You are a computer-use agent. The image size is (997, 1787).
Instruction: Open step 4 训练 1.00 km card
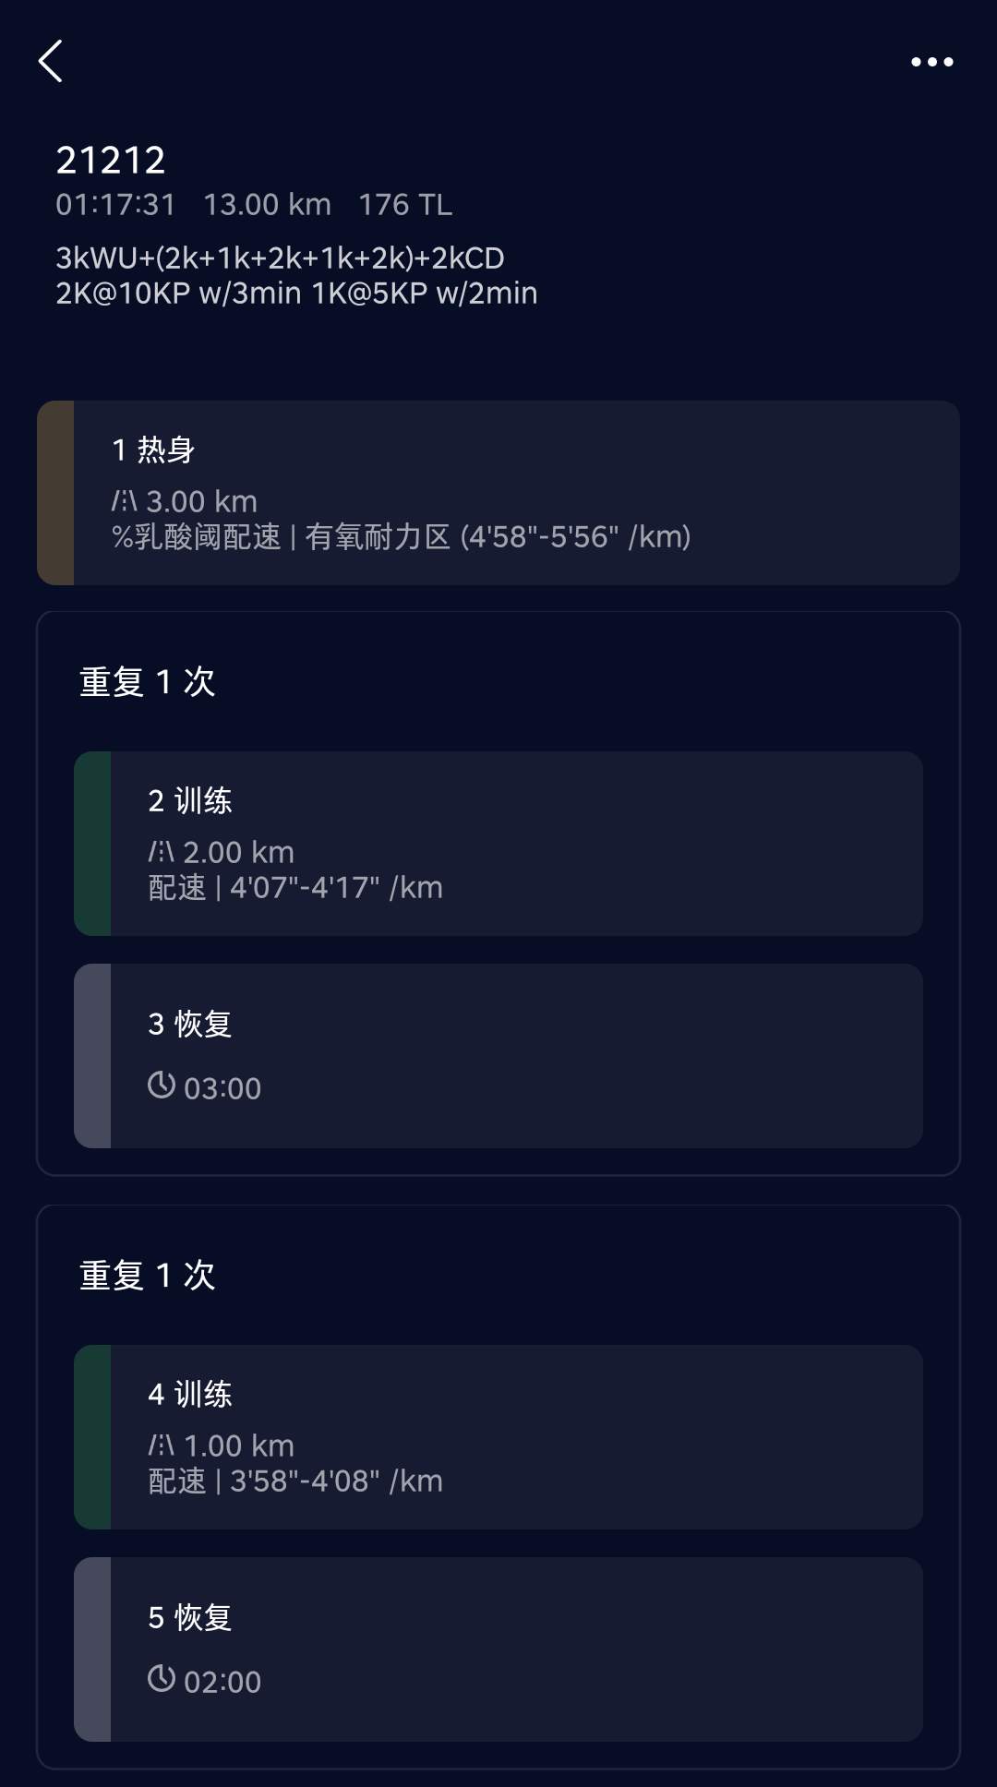click(x=517, y=1437)
